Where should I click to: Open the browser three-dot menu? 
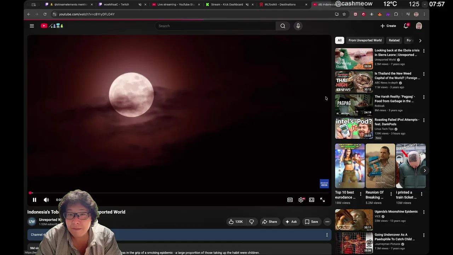424,14
